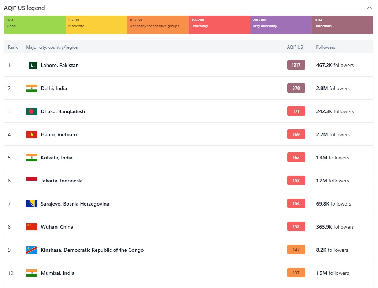Click the India flag beside Delhi
Viewport: 378px width, 288px height.
coord(32,88)
